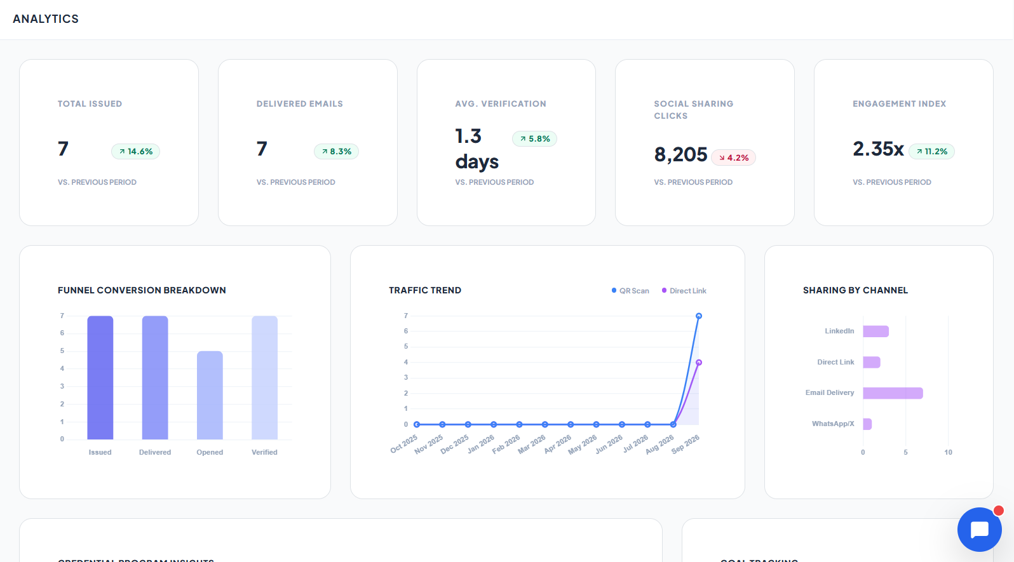Click the TRAFFIC TREND chart title

[425, 290]
